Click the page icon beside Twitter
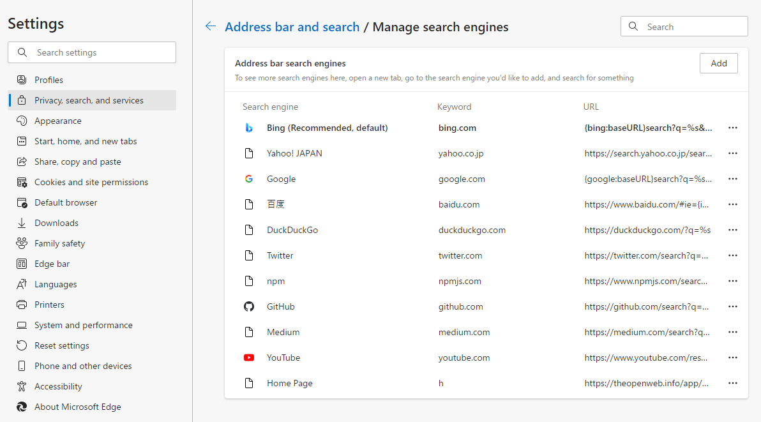Image resolution: width=761 pixels, height=422 pixels. [x=249, y=255]
